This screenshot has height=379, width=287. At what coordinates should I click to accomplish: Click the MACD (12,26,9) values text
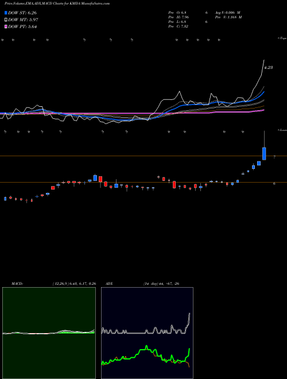75,284
